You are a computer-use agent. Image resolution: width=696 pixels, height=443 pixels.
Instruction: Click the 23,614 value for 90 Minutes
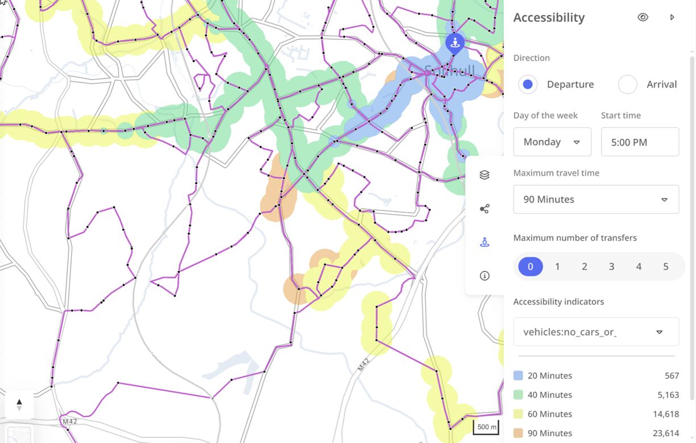click(666, 433)
